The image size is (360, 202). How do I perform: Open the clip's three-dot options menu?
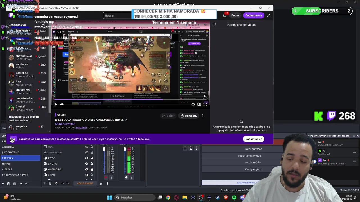[203, 116]
